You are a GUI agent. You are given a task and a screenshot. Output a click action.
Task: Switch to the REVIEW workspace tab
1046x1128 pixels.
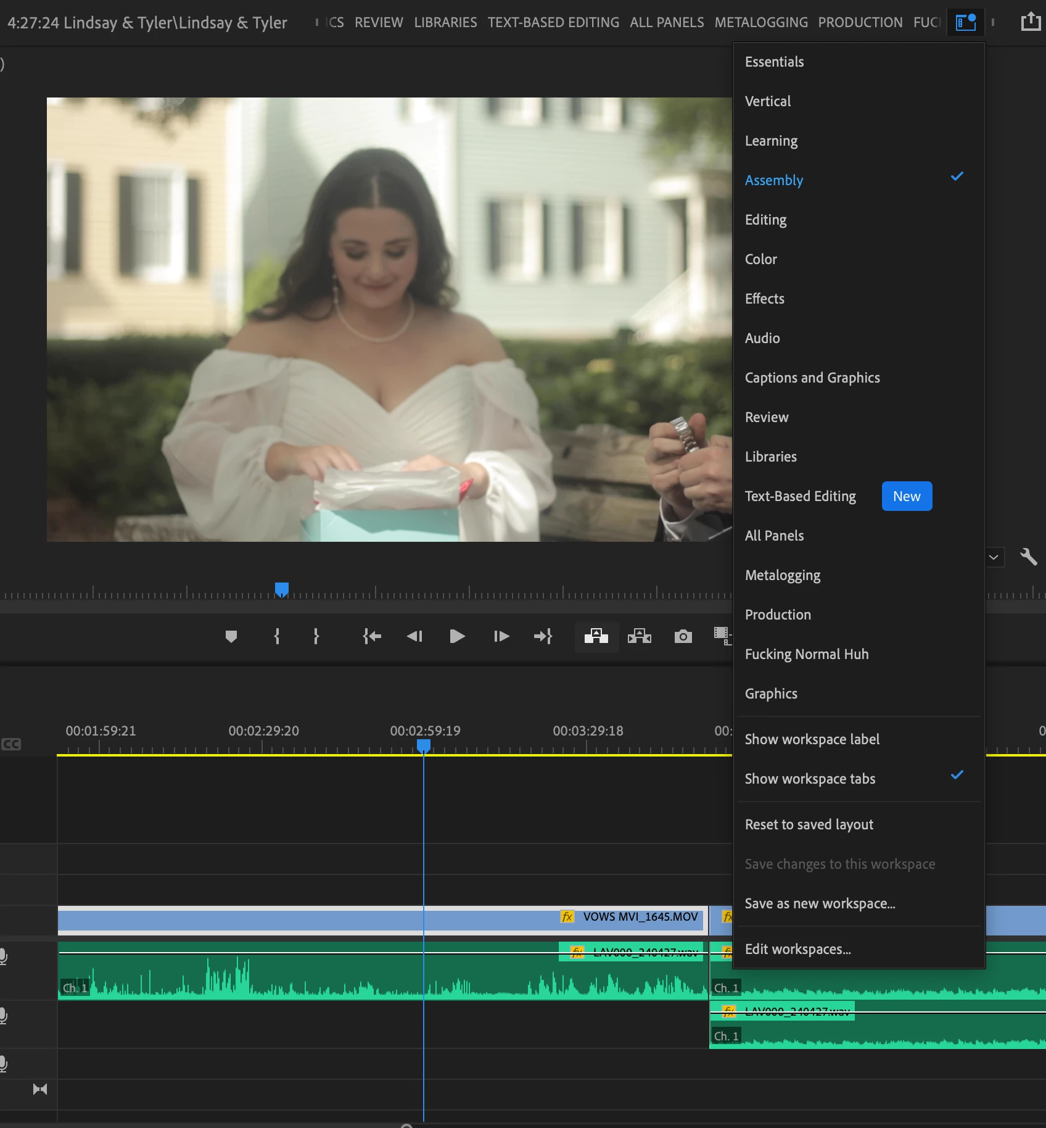point(379,22)
